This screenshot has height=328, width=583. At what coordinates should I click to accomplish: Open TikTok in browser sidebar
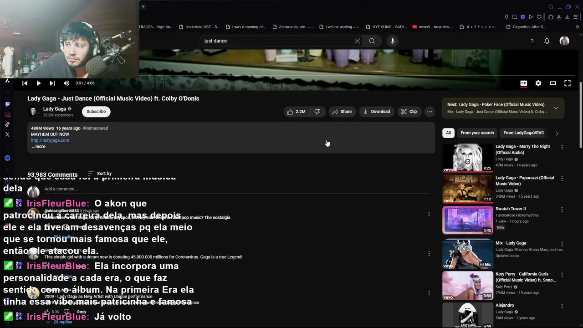click(x=7, y=124)
